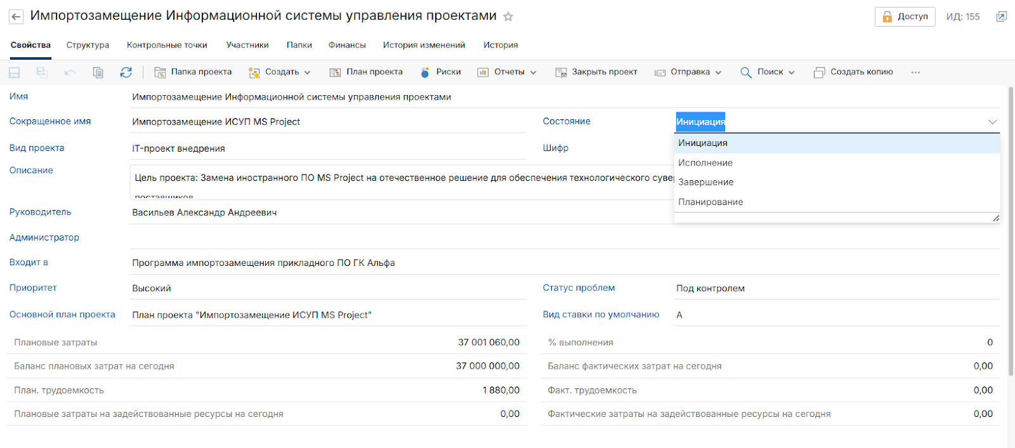Open Папка проекта from toolbar
Screen dimensions: 1015x448
193,72
